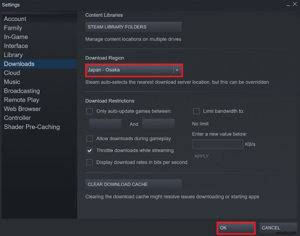Screen dimensions: 300x236
Task: Enable auto-update games between schedule
Action: (90, 111)
